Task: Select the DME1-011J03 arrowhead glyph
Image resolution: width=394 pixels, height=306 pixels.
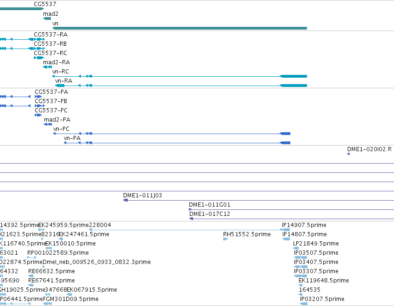Action: pos(125,200)
